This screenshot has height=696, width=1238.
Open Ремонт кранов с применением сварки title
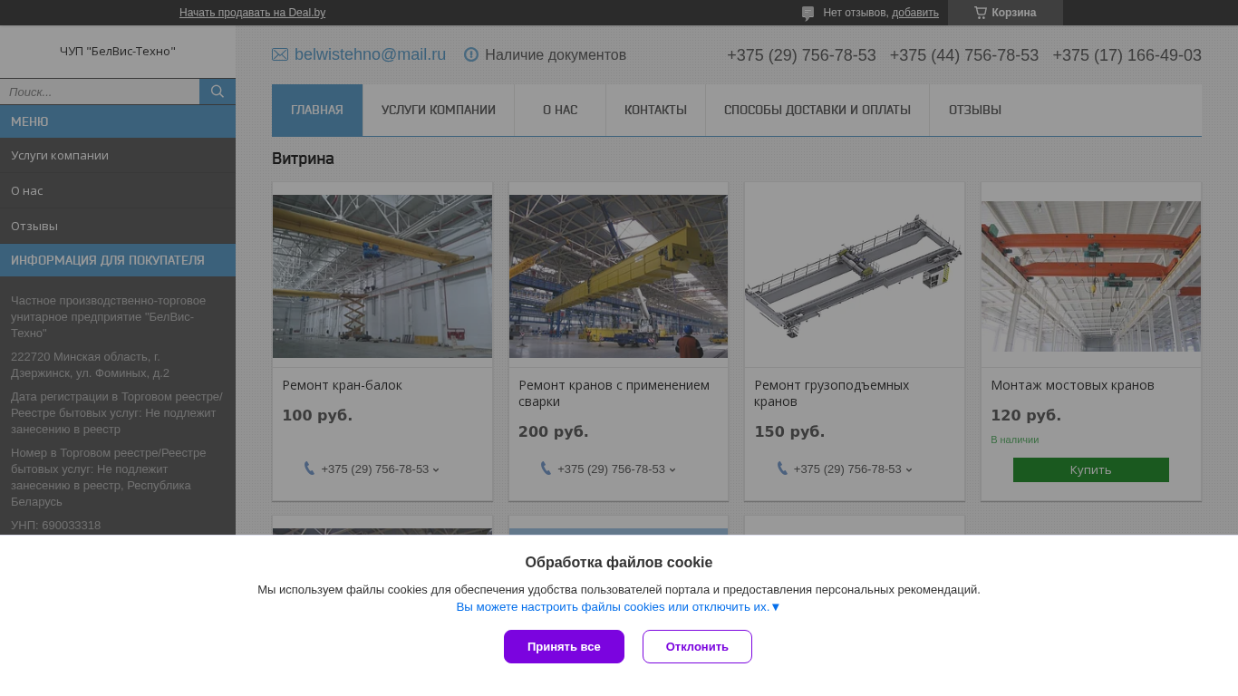pos(614,393)
